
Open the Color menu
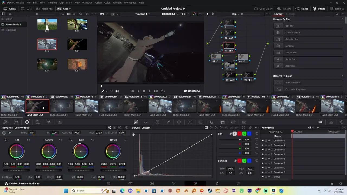107,3
